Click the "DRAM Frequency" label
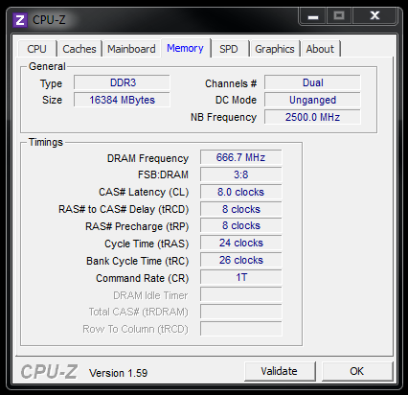The image size is (408, 395). [x=147, y=158]
